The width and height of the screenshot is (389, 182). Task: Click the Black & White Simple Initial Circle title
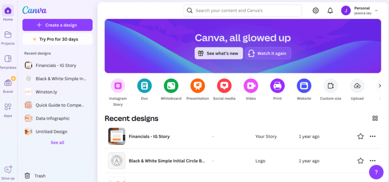167,161
